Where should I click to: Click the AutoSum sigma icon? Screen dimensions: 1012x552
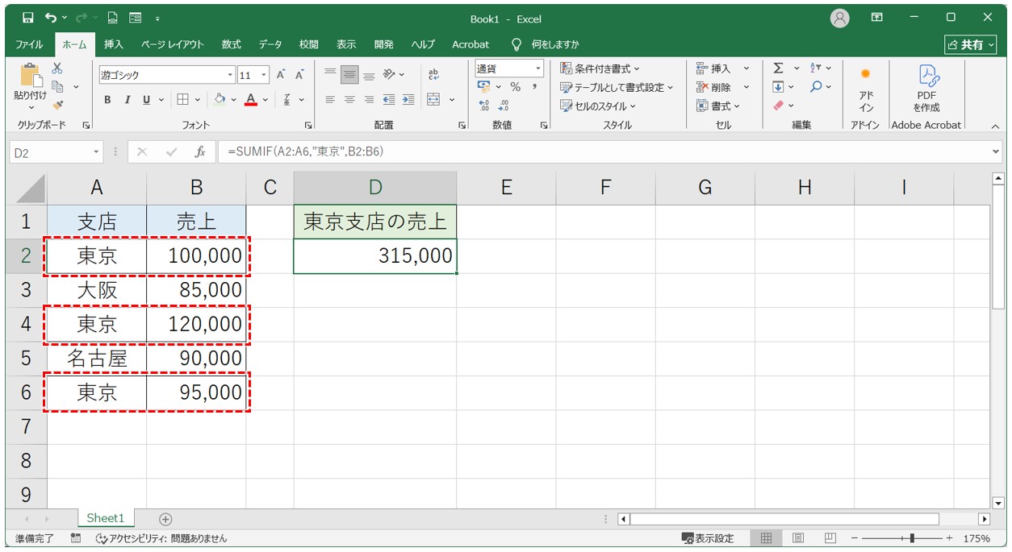(778, 68)
